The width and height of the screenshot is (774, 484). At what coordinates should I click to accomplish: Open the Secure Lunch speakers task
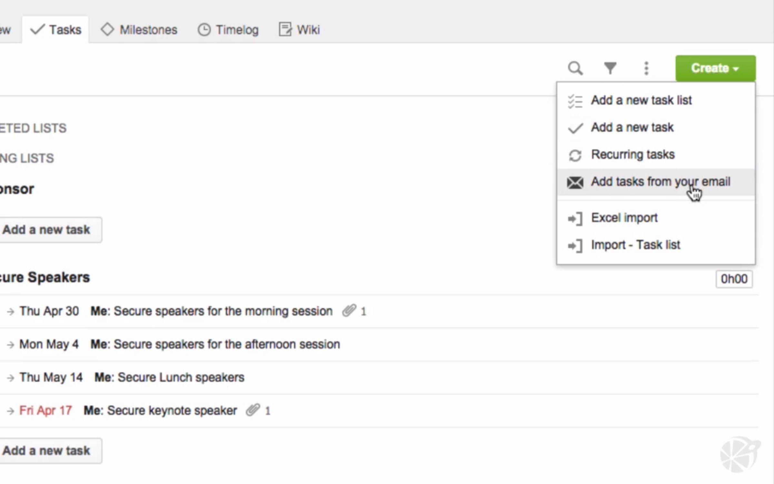pyautogui.click(x=181, y=377)
